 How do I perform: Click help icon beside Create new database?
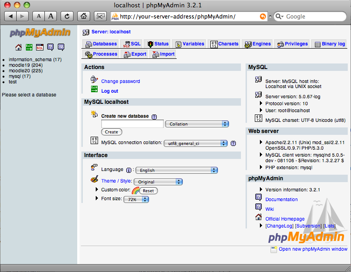tap(154, 117)
